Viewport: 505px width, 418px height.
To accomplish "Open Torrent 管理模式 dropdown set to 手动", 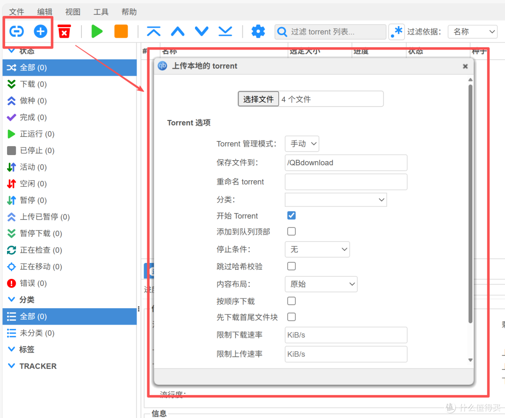I will click(302, 143).
